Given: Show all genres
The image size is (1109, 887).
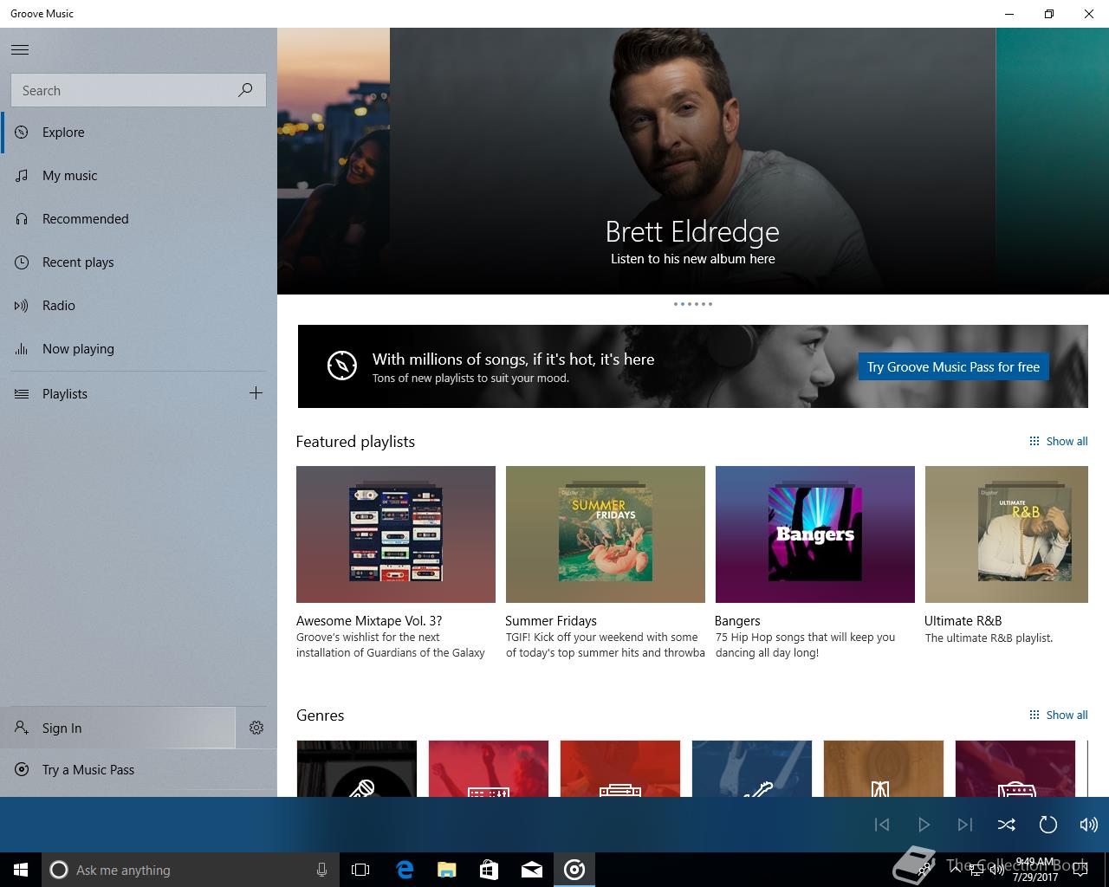Looking at the screenshot, I should pyautogui.click(x=1058, y=715).
